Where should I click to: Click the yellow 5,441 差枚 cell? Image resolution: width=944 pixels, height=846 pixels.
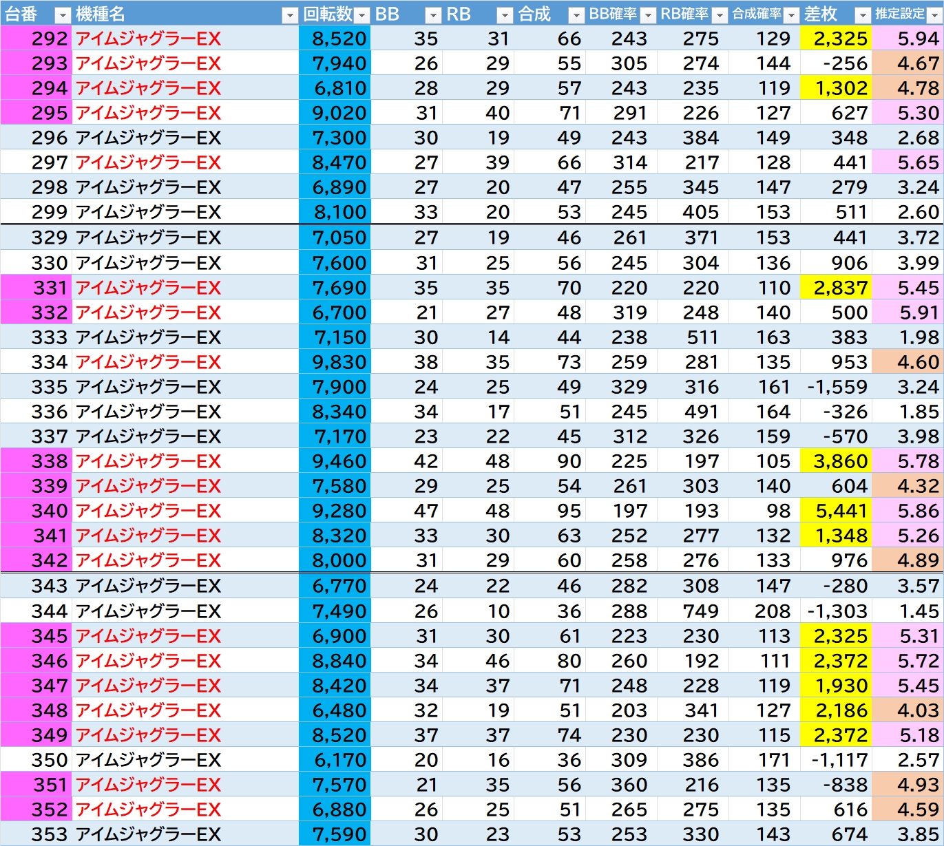836,511
